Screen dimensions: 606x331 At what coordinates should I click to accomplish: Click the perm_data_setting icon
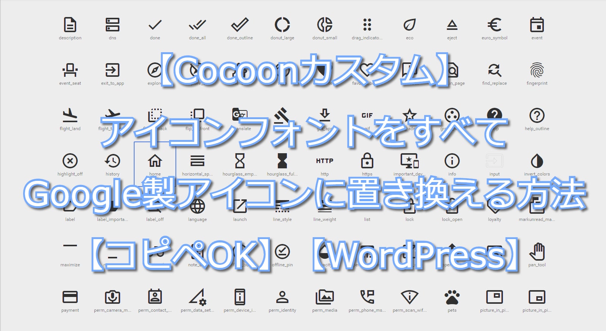tap(197, 297)
